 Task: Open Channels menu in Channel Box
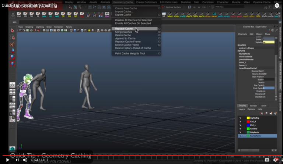[x=242, y=34]
